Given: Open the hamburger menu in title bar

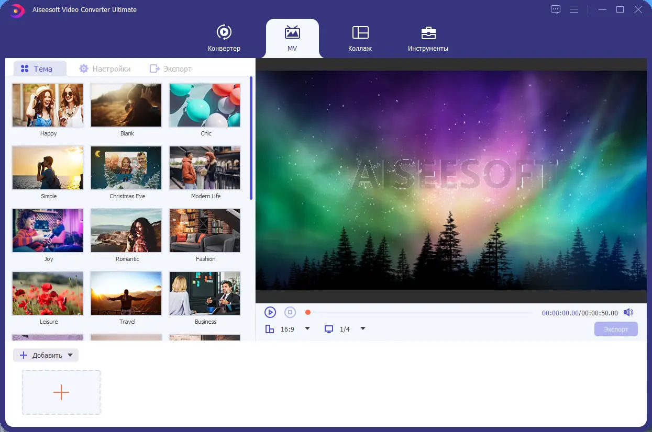Looking at the screenshot, I should click(574, 9).
